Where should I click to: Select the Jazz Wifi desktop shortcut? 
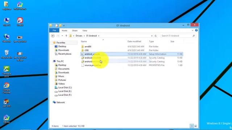[x=7, y=103]
